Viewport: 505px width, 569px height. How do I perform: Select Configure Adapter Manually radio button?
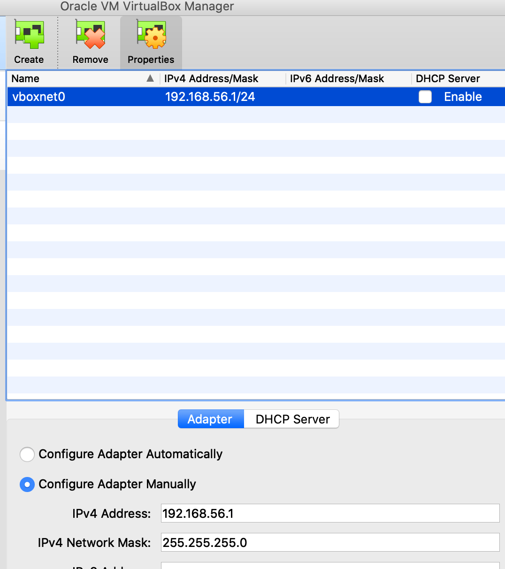tap(27, 484)
